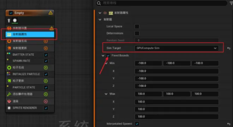Click the orange ring 发射器生成 icon
This screenshot has height=127, width=233.
pos(9,41)
